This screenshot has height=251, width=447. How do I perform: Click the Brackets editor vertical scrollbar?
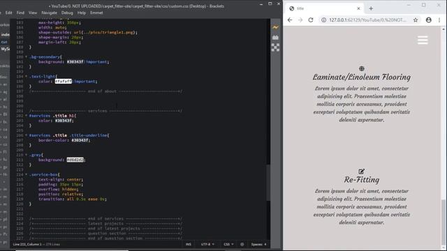[x=268, y=182]
